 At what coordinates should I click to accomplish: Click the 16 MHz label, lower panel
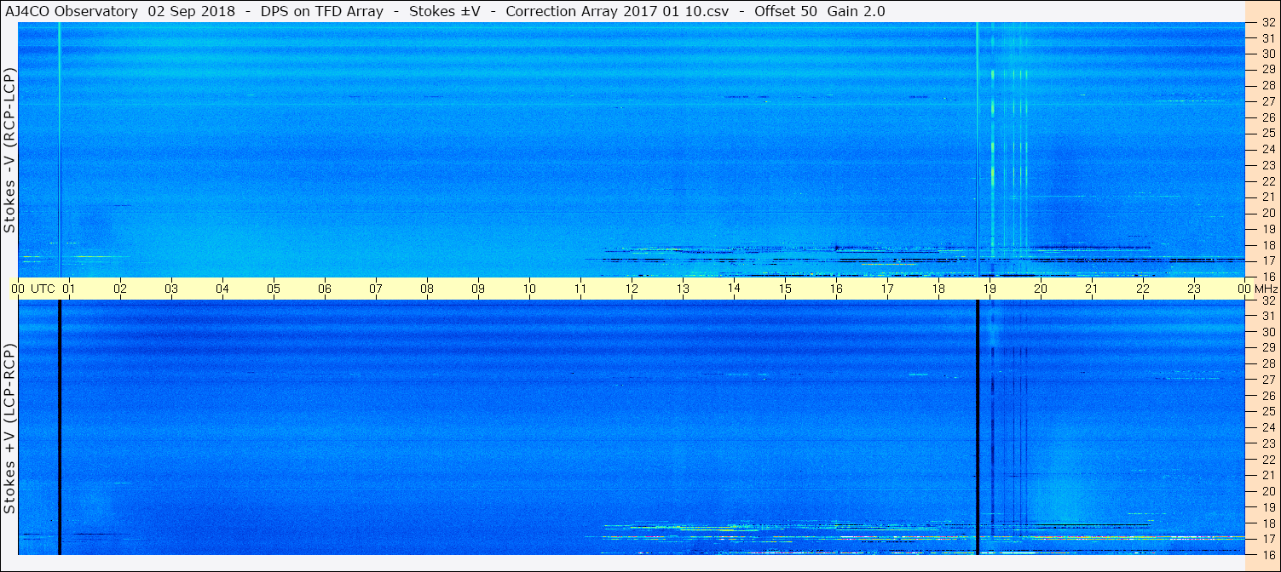point(1268,554)
